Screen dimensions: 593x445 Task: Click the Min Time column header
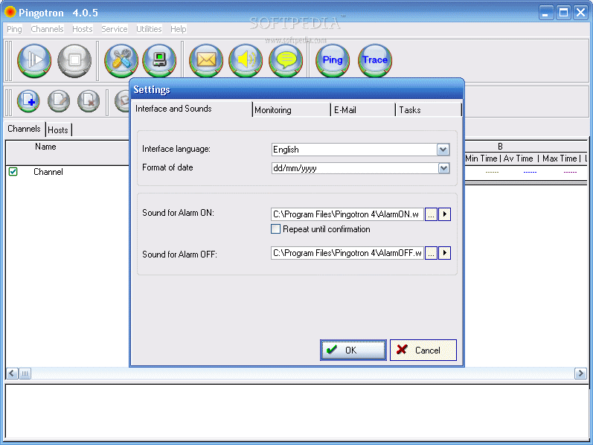click(481, 159)
